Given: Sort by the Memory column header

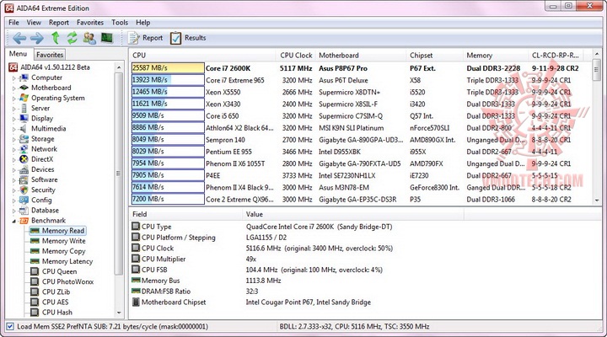Looking at the screenshot, I should (x=495, y=56).
